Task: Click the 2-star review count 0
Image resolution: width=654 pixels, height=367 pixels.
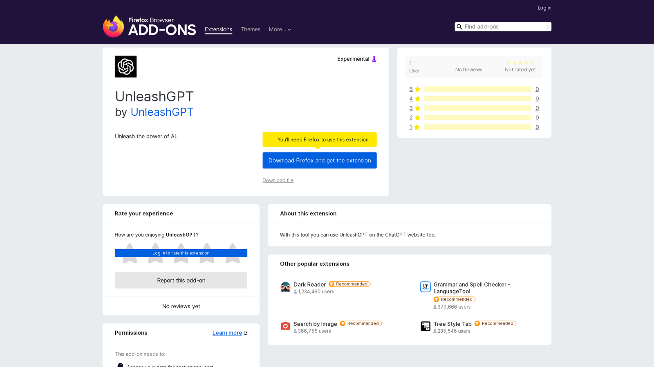Action: (537, 118)
